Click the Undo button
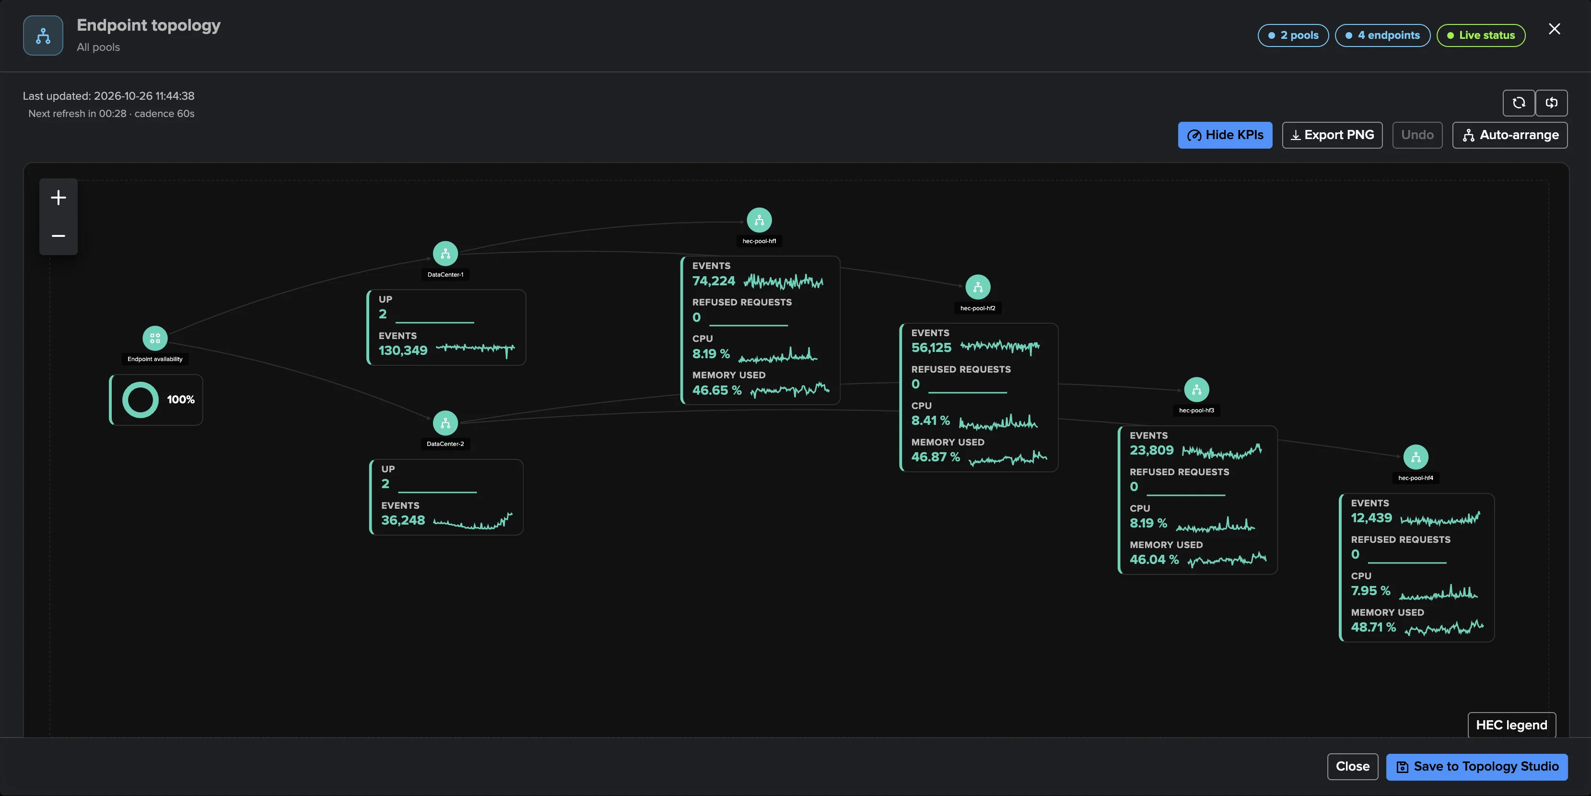Viewport: 1591px width, 796px height. click(x=1417, y=135)
